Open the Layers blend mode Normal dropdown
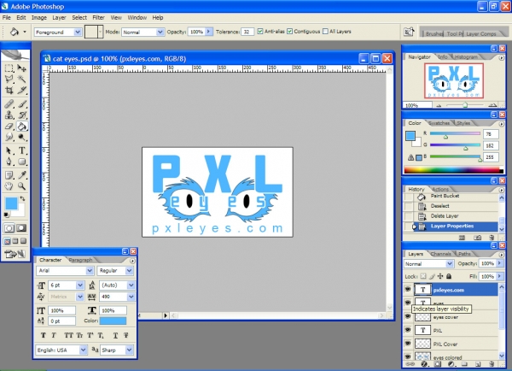The image size is (512, 371). 450,263
